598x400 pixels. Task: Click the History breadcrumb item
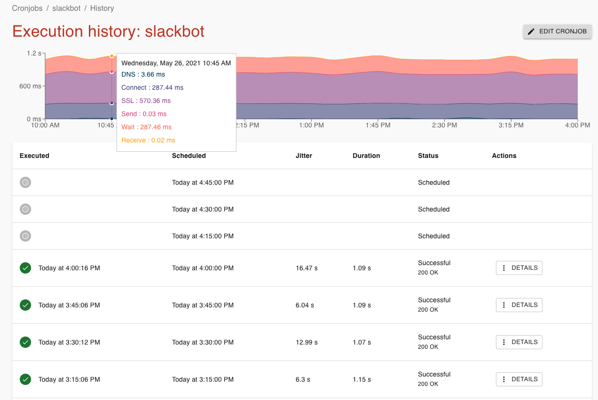[x=102, y=8]
